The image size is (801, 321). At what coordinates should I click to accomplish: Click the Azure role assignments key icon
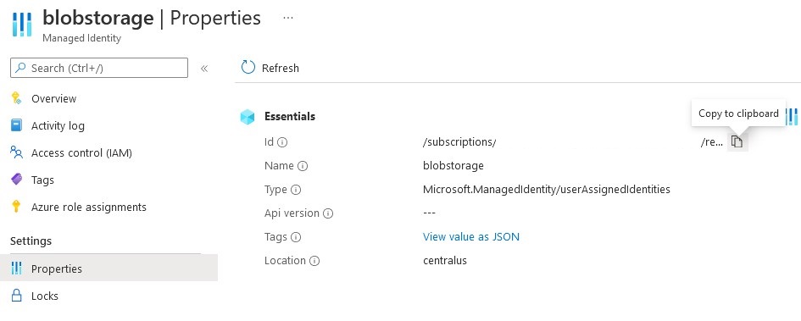click(x=16, y=207)
